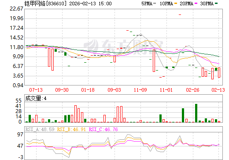Click the 0.94 price axis label
Image resolution: width=229 pixels, height=160 pixels.
pos(18,85)
